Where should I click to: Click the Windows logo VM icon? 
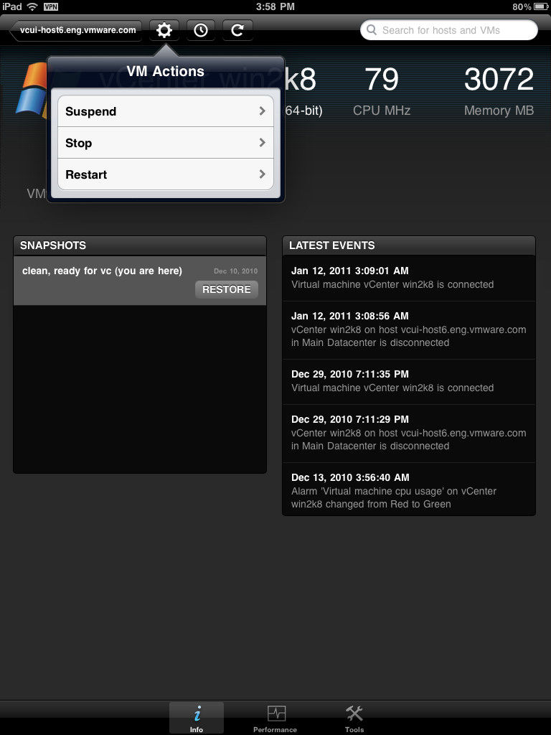pyautogui.click(x=32, y=90)
